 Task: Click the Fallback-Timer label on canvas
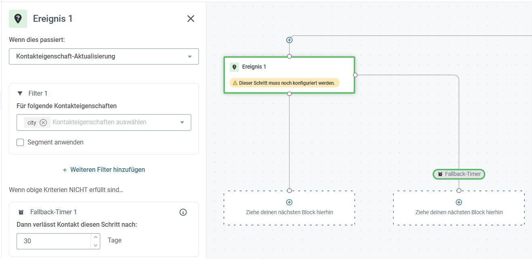click(463, 174)
